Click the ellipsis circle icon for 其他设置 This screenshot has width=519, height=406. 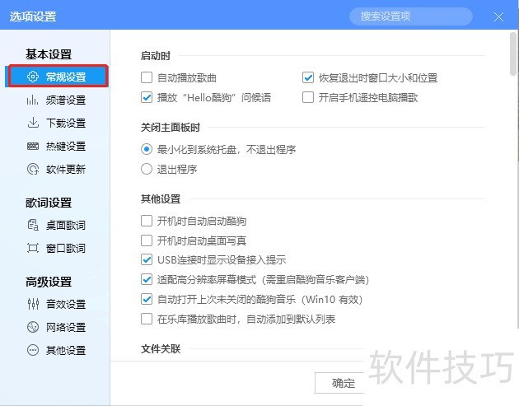(x=33, y=350)
